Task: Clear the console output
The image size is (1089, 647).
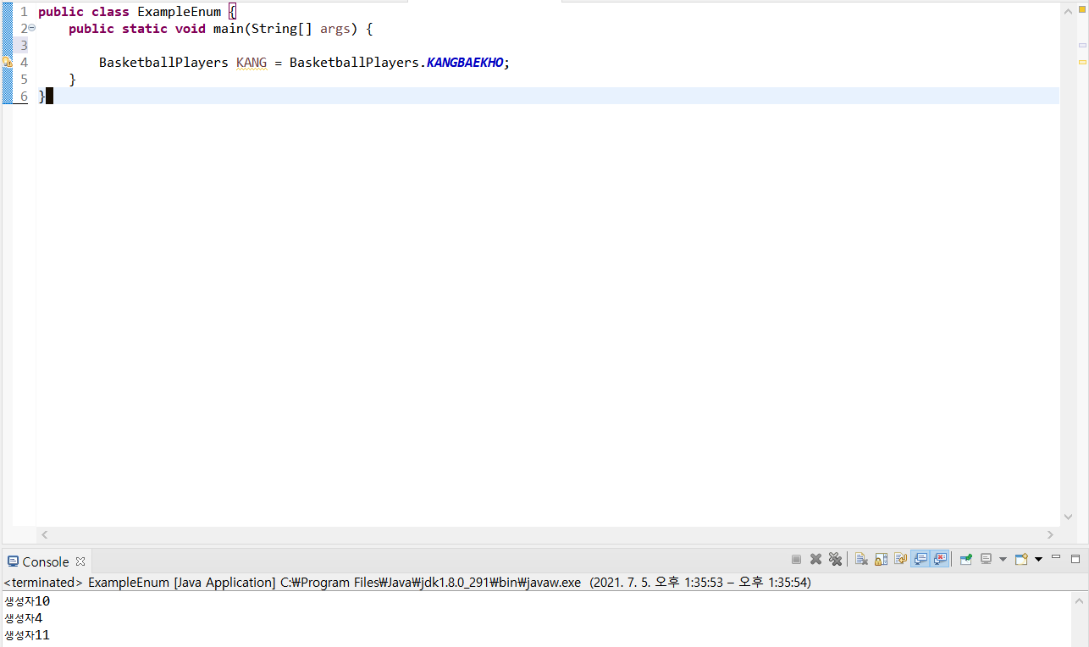Action: tap(861, 559)
